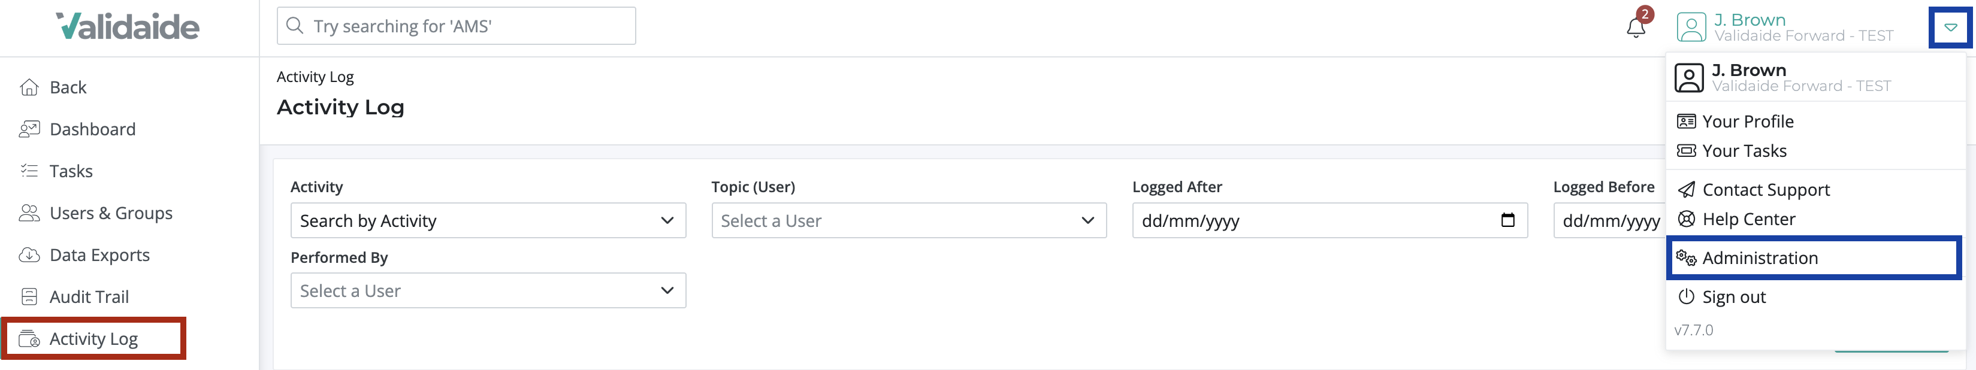1976x370 pixels.
Task: Click the Audit Trail icon in the sidebar
Action: click(x=29, y=296)
